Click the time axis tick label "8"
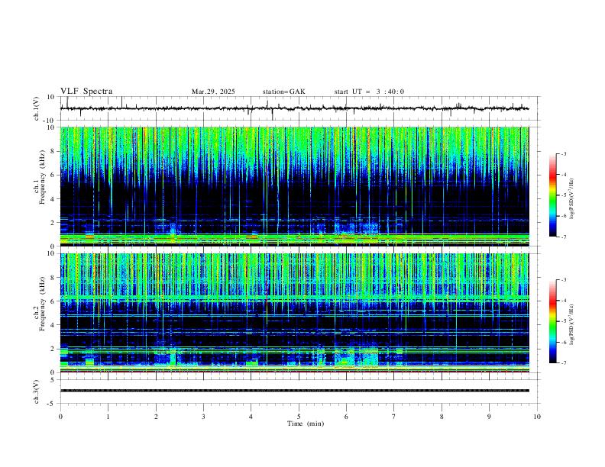The image size is (605, 467). [442, 417]
